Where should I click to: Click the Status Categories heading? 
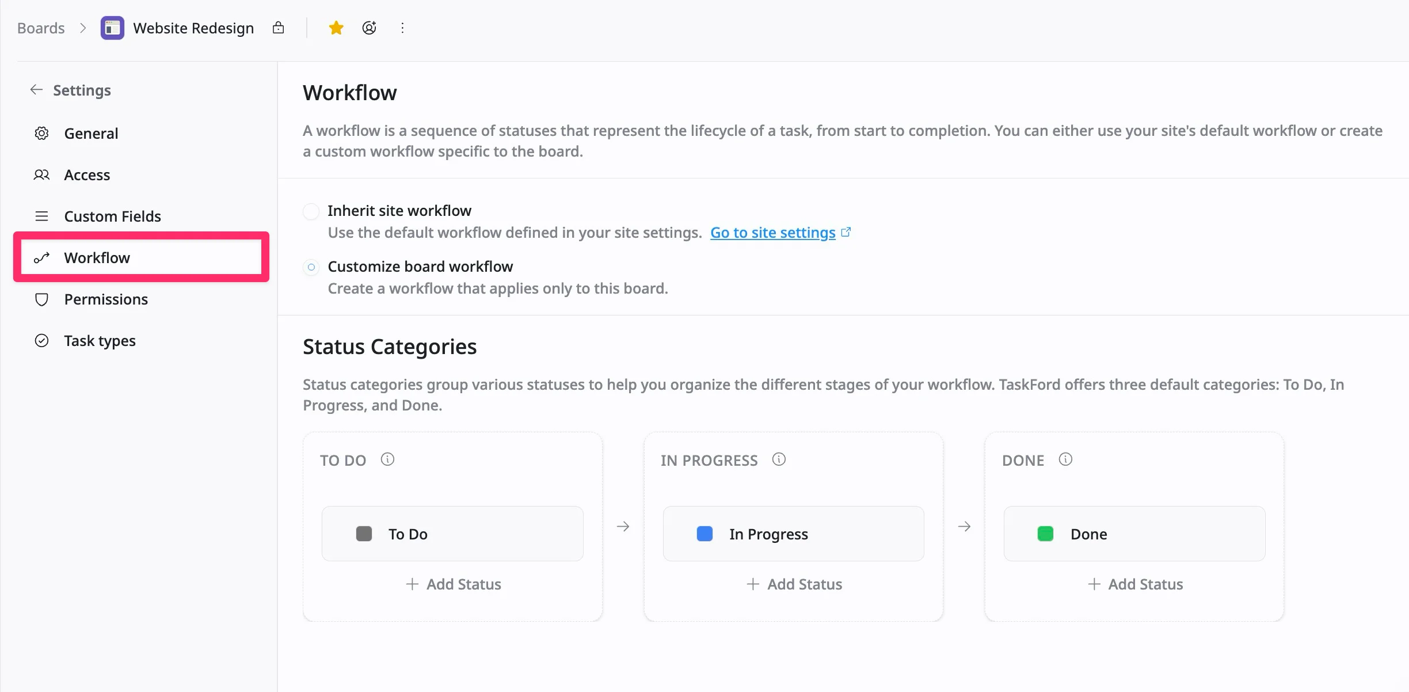tap(390, 347)
